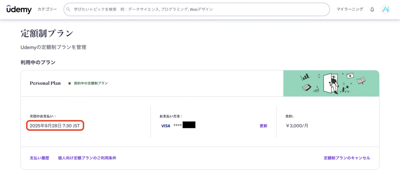Click the 合計 label
This screenshot has height=177, width=400.
click(289, 116)
